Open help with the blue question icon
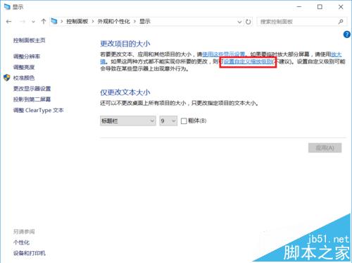This screenshot has width=352, height=263. pyautogui.click(x=346, y=35)
